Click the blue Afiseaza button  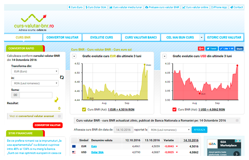point(200,130)
